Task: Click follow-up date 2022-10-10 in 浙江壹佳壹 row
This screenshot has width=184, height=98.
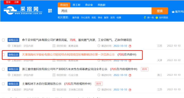Action: point(120,75)
